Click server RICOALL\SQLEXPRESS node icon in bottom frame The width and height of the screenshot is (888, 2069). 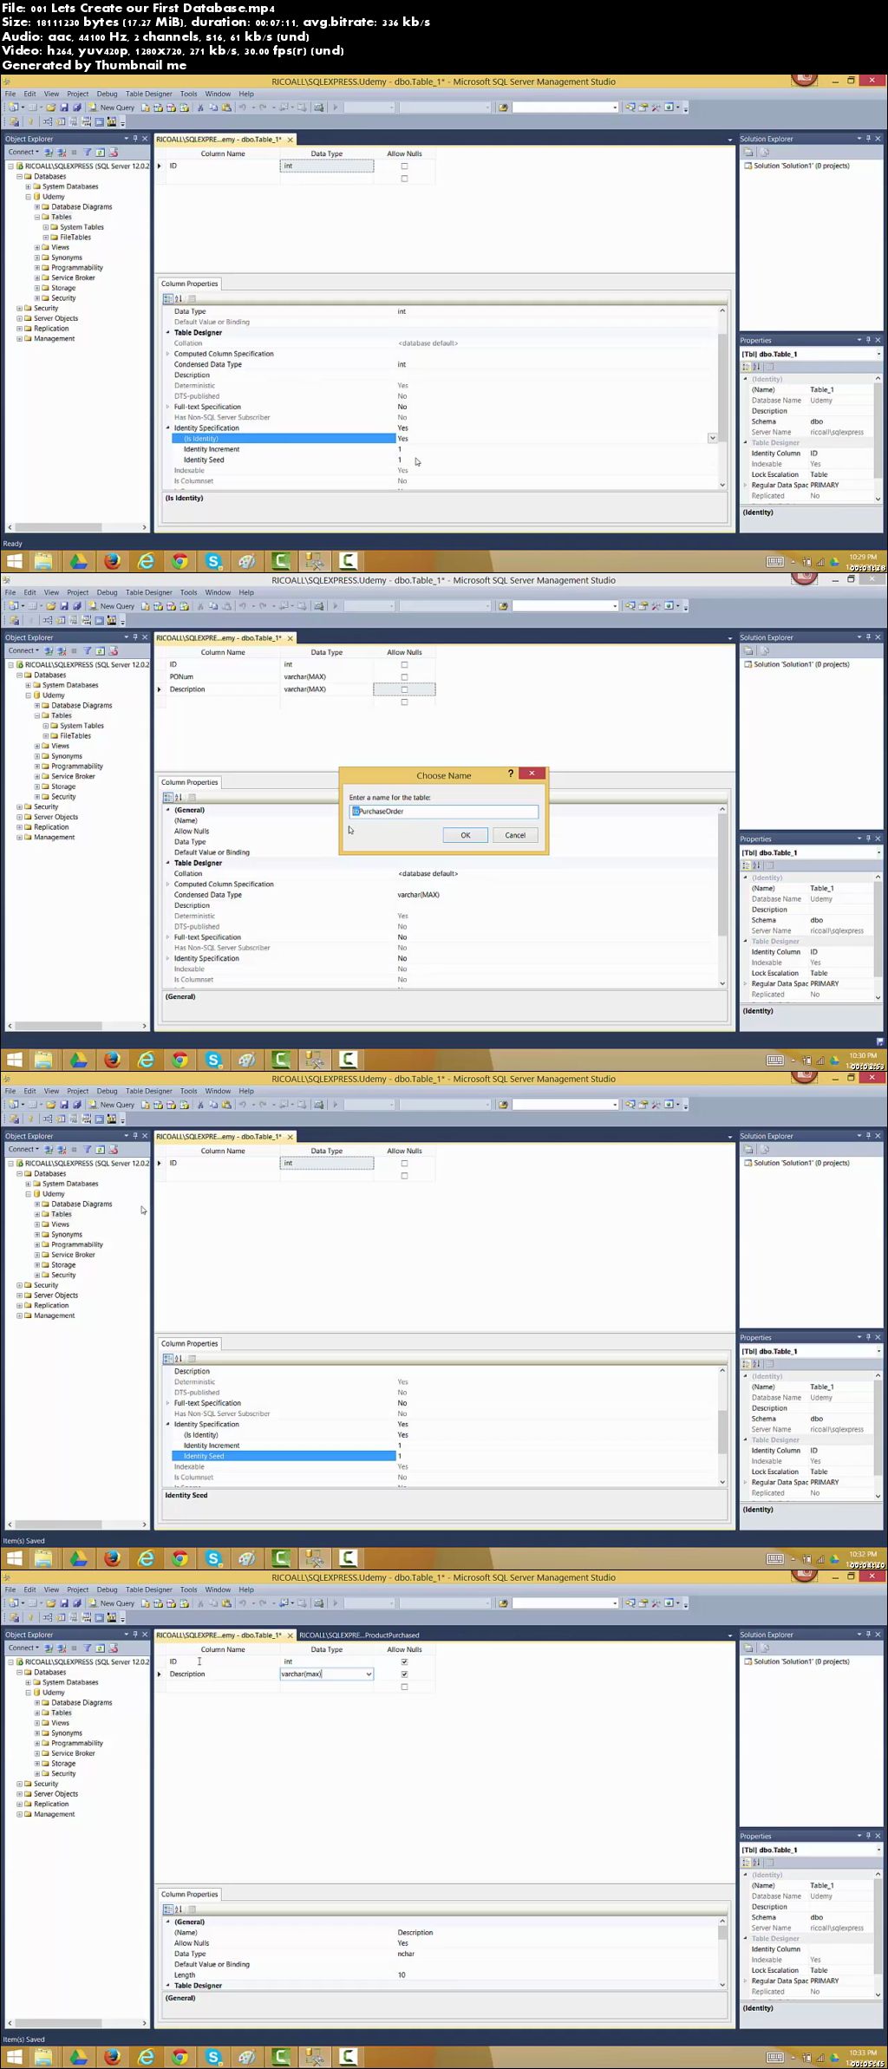[20, 1661]
